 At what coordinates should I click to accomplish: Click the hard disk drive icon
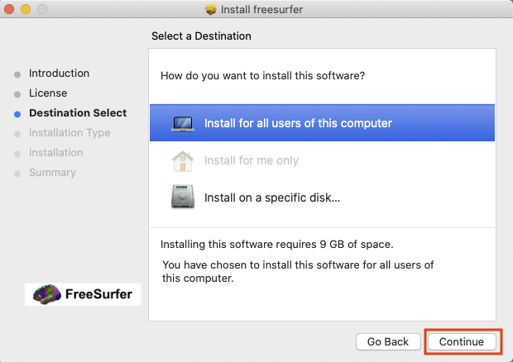pos(182,198)
